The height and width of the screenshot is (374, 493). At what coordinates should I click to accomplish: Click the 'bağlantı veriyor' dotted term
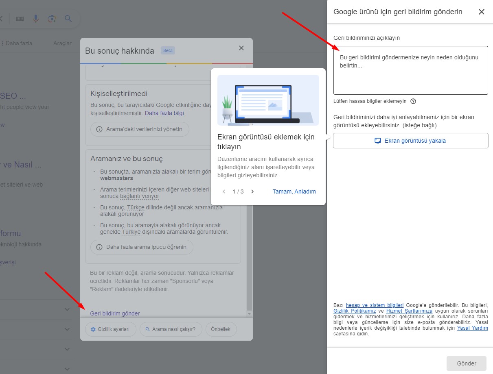pyautogui.click(x=140, y=196)
